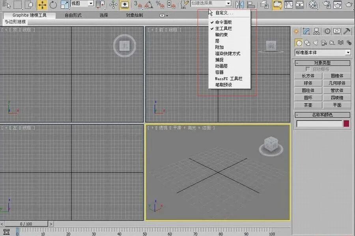Switch to the Modify command panel
355x236 pixels.
click(x=306, y=31)
